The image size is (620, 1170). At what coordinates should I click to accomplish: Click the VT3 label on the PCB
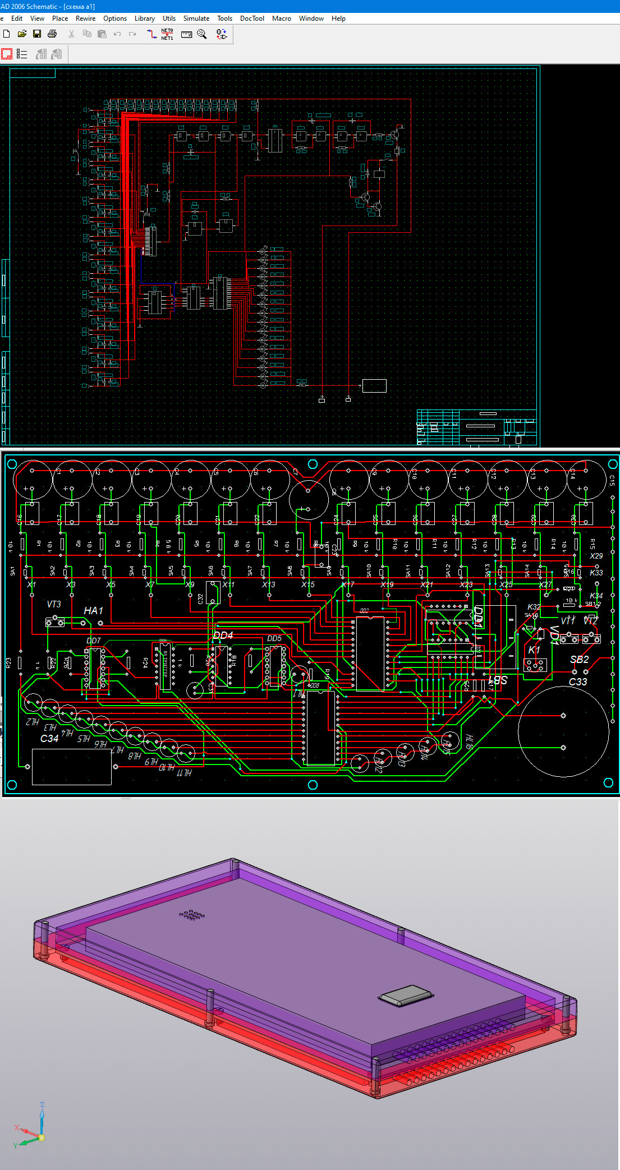pos(54,604)
